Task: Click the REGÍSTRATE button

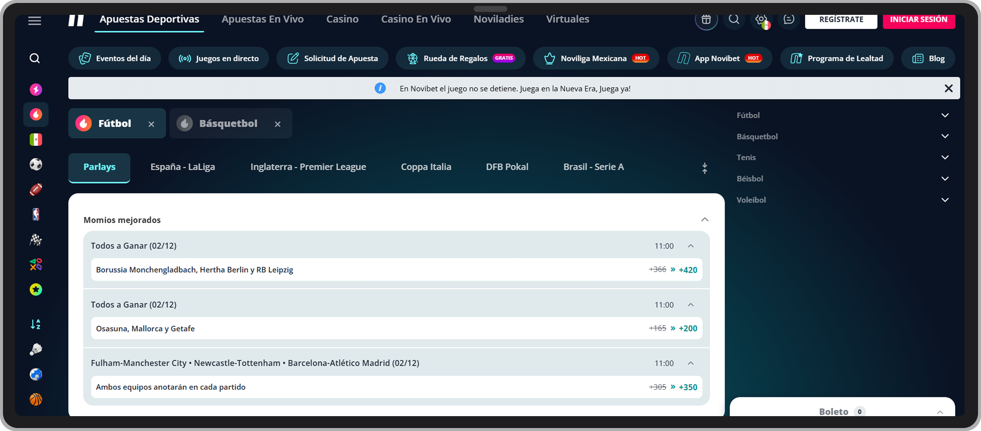Action: (x=841, y=19)
